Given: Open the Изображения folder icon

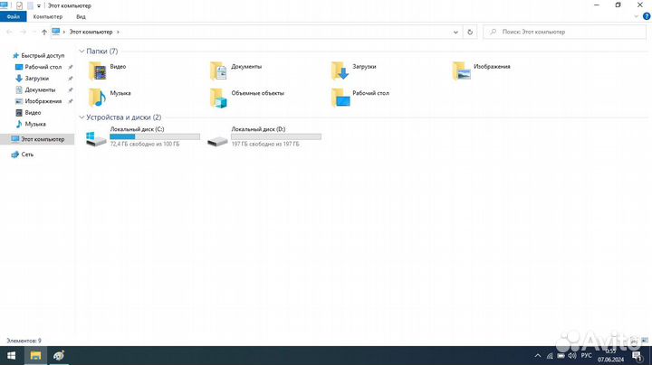Looking at the screenshot, I should [x=461, y=70].
